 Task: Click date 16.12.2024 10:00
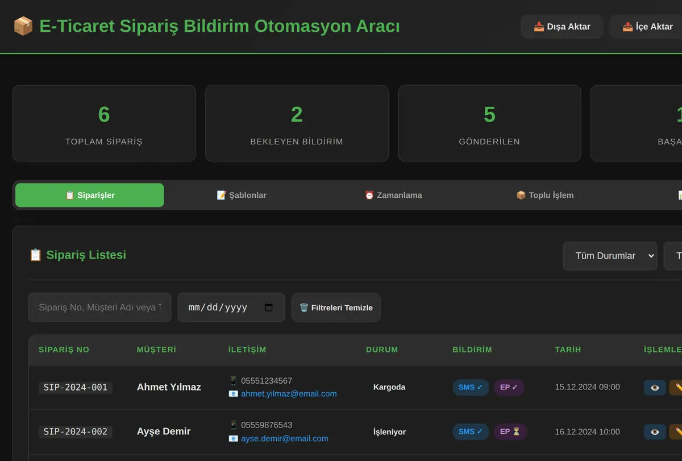[x=587, y=431]
